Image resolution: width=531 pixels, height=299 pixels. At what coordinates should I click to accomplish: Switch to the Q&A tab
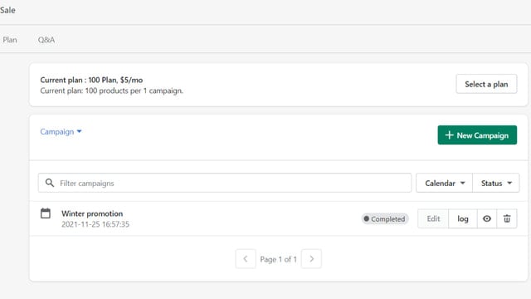pos(46,40)
